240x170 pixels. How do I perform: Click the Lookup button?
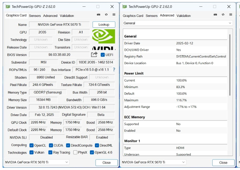[104, 25]
